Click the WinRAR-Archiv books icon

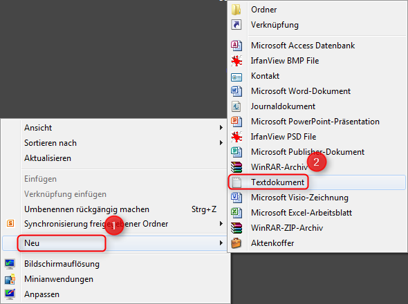point(237,167)
